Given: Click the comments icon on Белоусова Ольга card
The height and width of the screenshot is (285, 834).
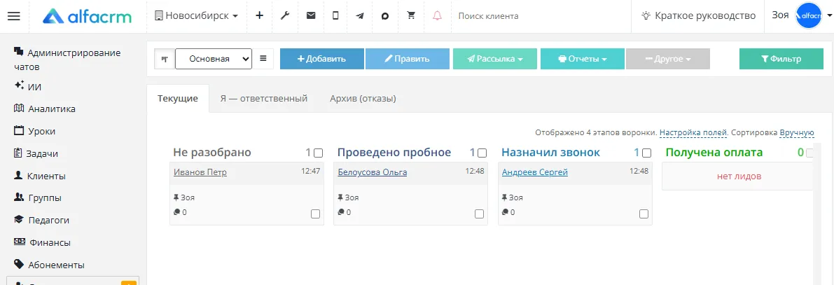Looking at the screenshot, I should coord(341,211).
